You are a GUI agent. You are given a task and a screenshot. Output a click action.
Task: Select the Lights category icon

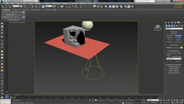point(172,26)
